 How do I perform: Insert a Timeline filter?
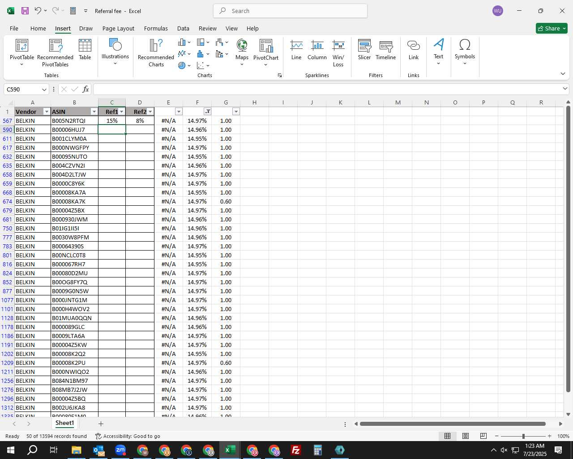(386, 50)
